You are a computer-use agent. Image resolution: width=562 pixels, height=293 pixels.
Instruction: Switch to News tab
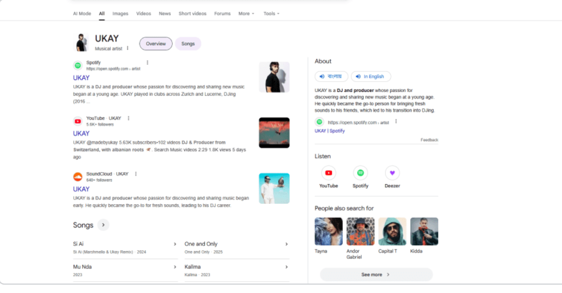tap(165, 14)
